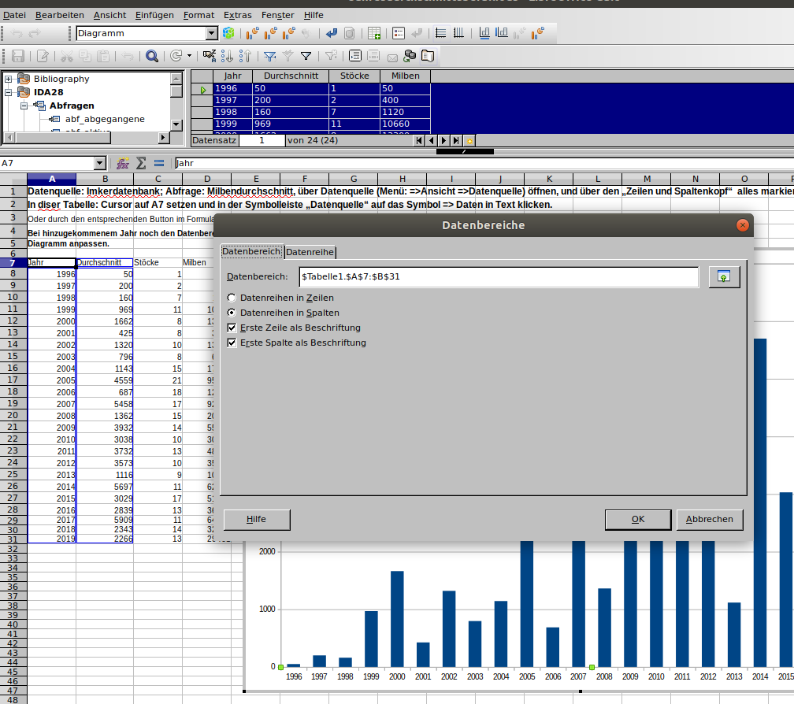This screenshot has height=704, width=794.
Task: Click the Sum (Sigma) icon in formula bar
Action: (x=141, y=163)
